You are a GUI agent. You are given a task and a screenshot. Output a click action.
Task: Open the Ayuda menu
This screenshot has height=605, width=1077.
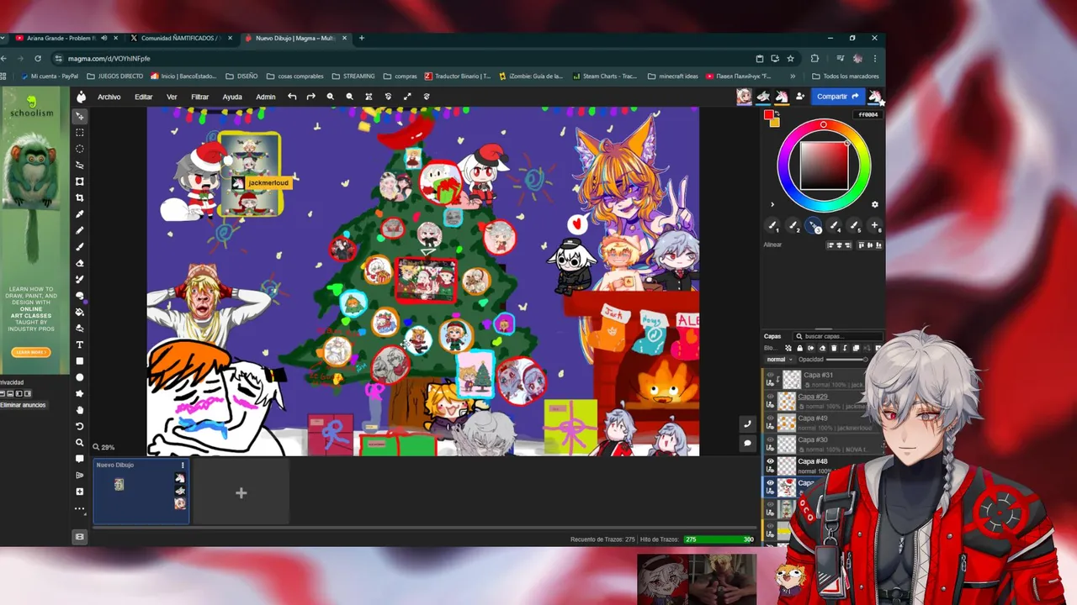(x=232, y=97)
